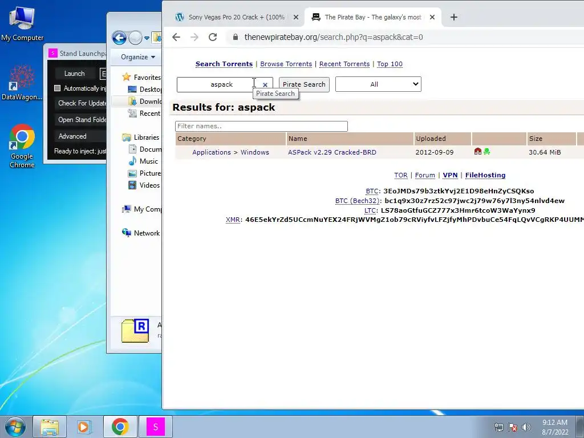The width and height of the screenshot is (584, 438).
Task: Reload the Pirate Bay page
Action: 213,37
